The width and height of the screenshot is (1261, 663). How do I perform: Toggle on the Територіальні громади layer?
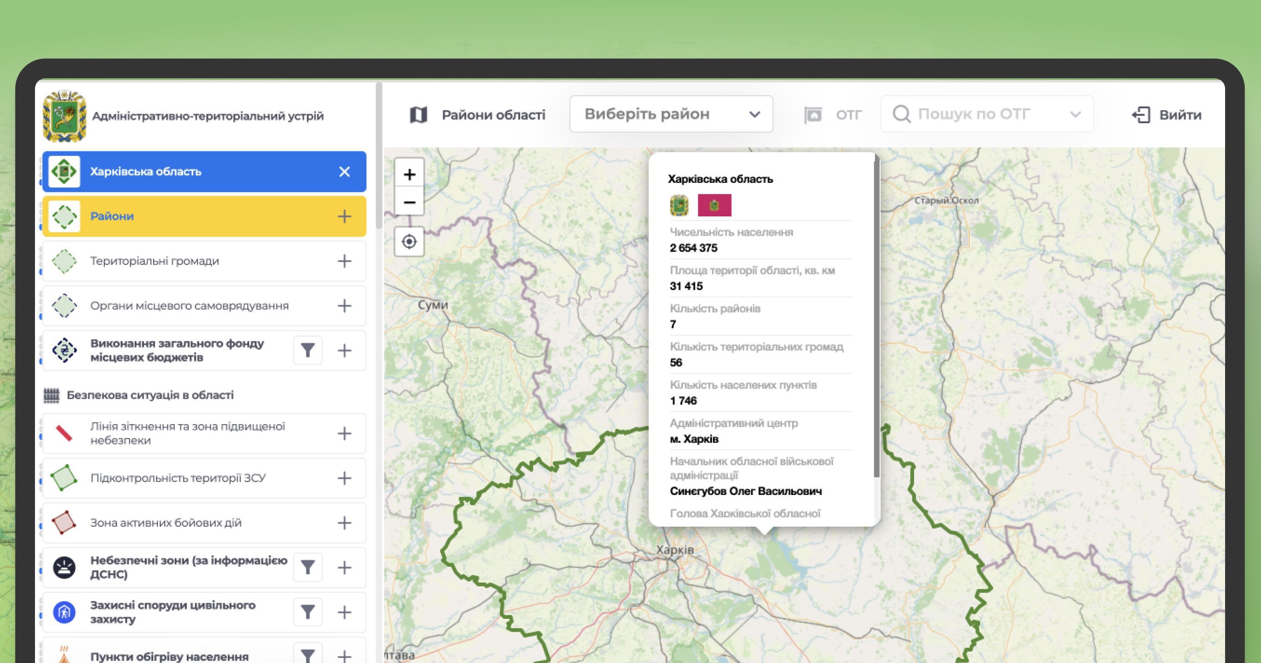click(345, 261)
